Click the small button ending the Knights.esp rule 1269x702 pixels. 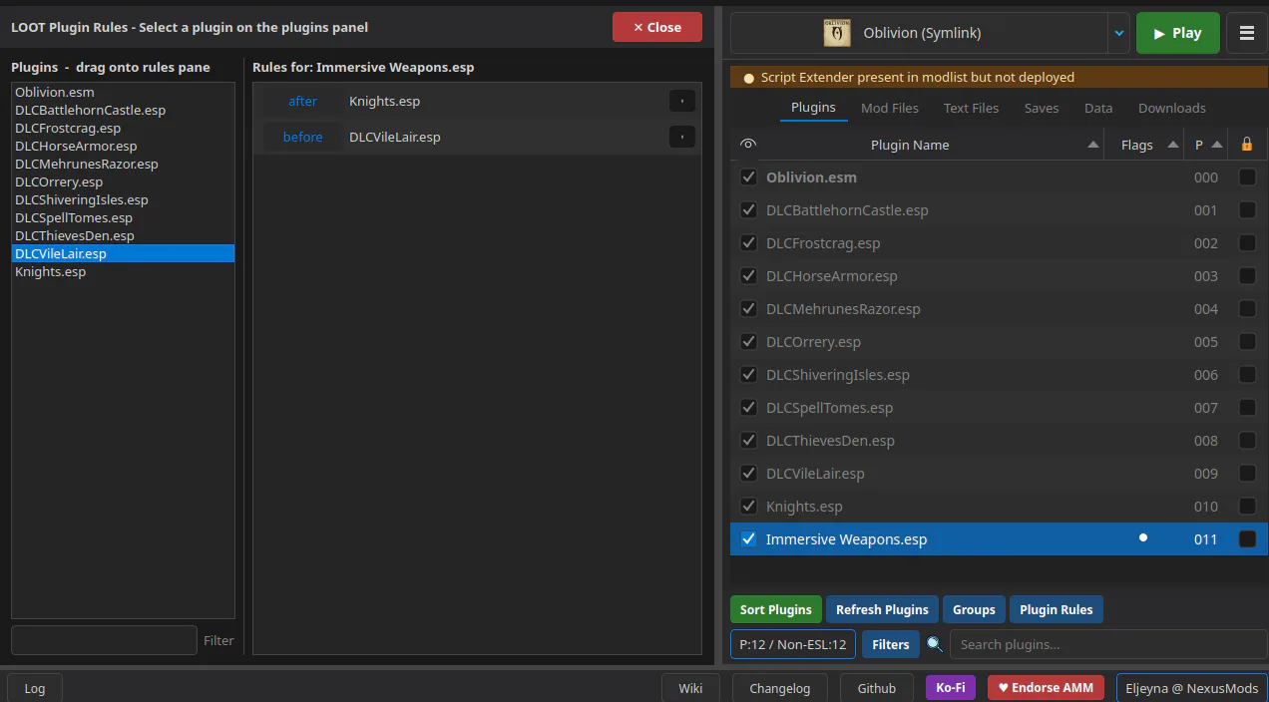click(681, 101)
